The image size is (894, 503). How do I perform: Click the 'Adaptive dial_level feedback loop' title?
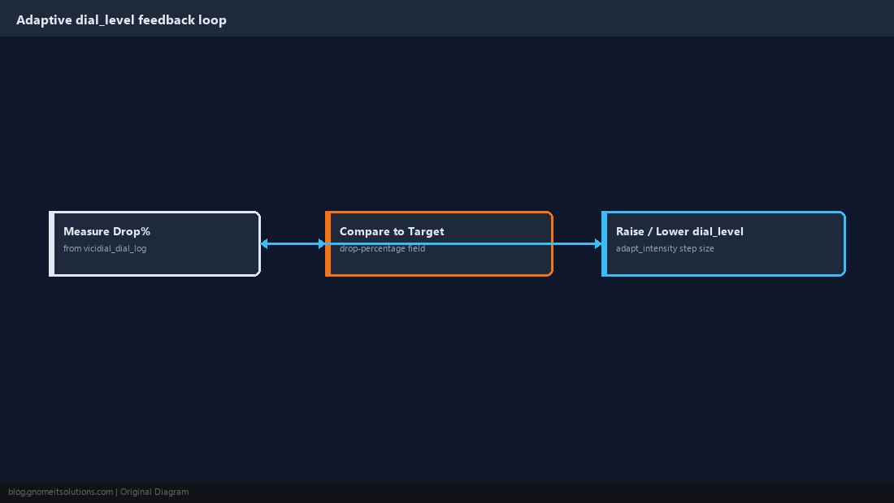[121, 20]
